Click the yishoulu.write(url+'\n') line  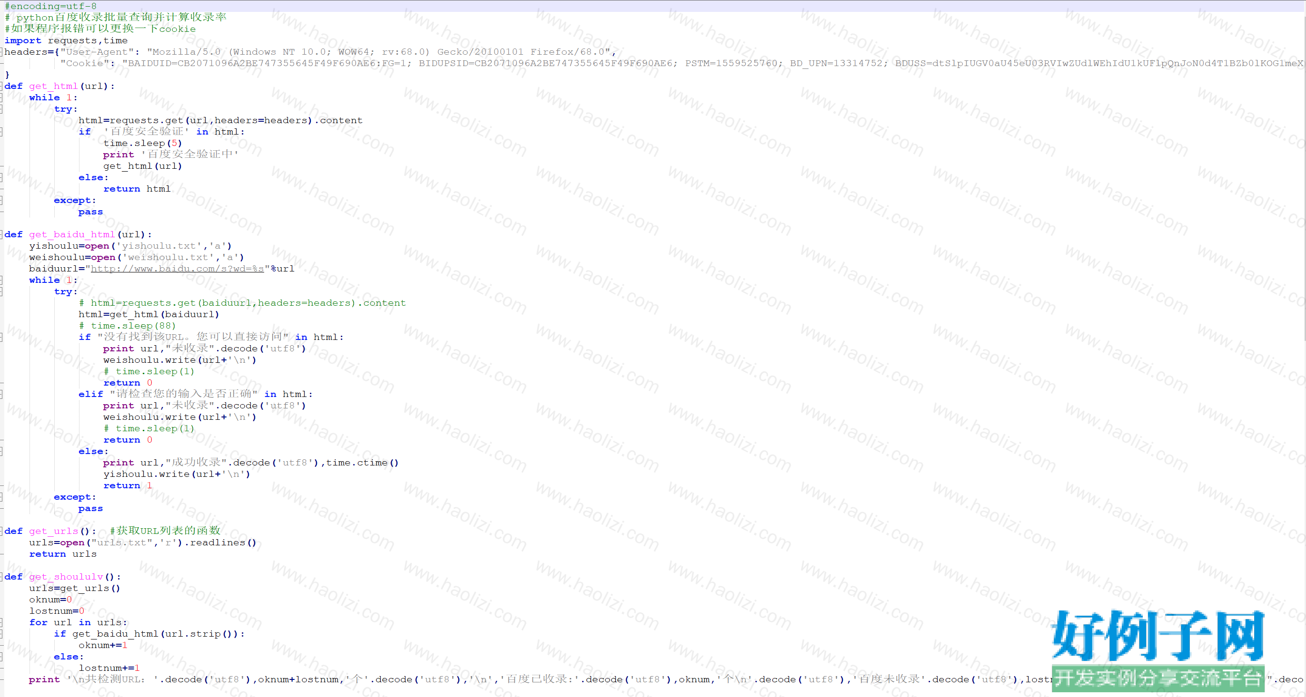[177, 474]
